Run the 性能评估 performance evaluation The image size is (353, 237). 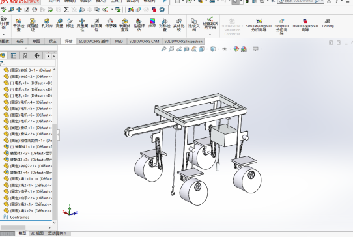139,25
